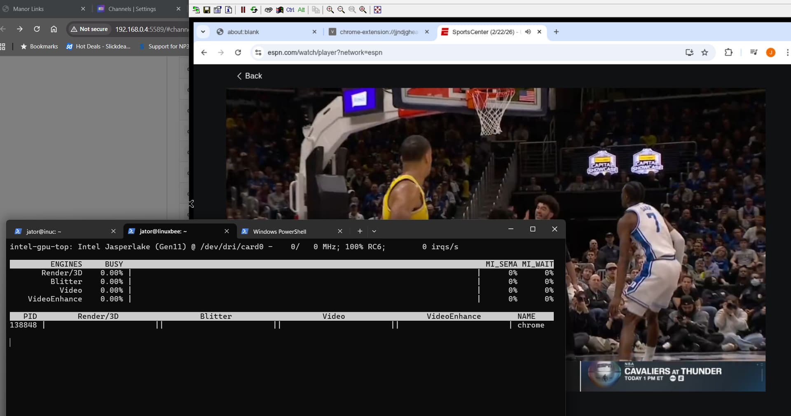Save the VNC connection with the floppy icon
The width and height of the screenshot is (791, 416).
click(x=207, y=9)
